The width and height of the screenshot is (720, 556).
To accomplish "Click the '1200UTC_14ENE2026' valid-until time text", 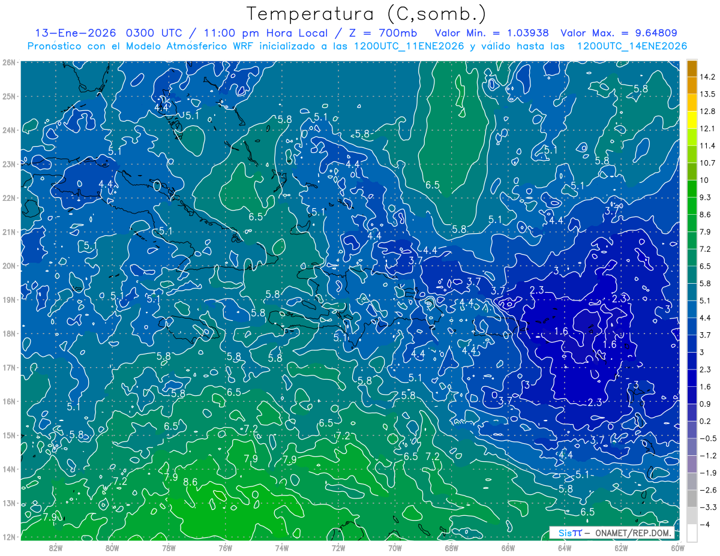I will [631, 46].
